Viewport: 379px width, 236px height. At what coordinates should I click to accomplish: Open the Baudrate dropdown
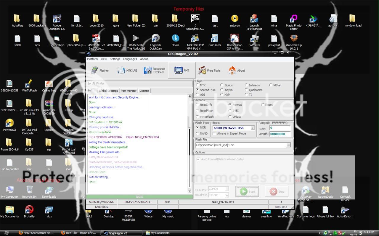coord(227,195)
